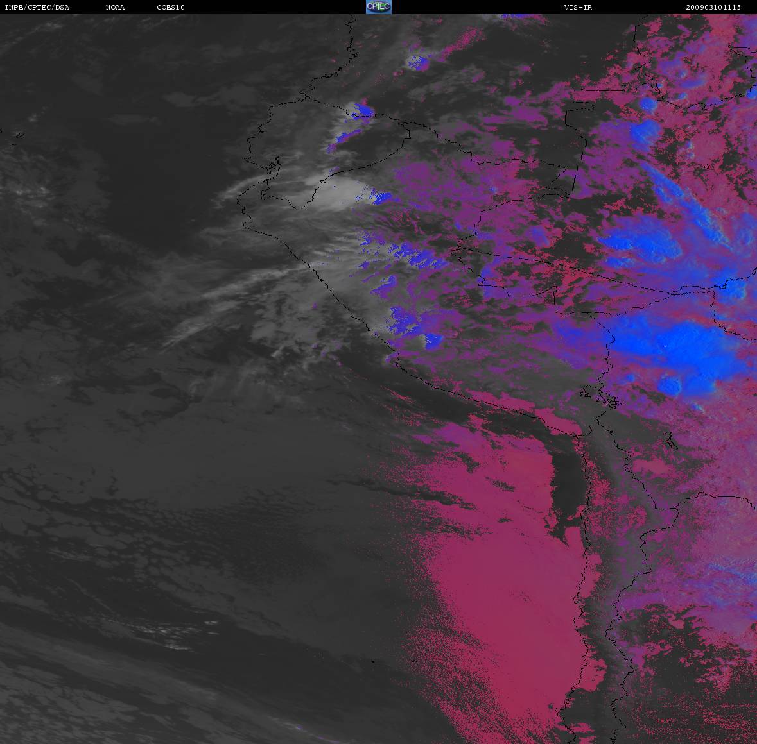Click the round blue cloud in the upper right
The height and width of the screenshot is (744, 757).
point(645,133)
